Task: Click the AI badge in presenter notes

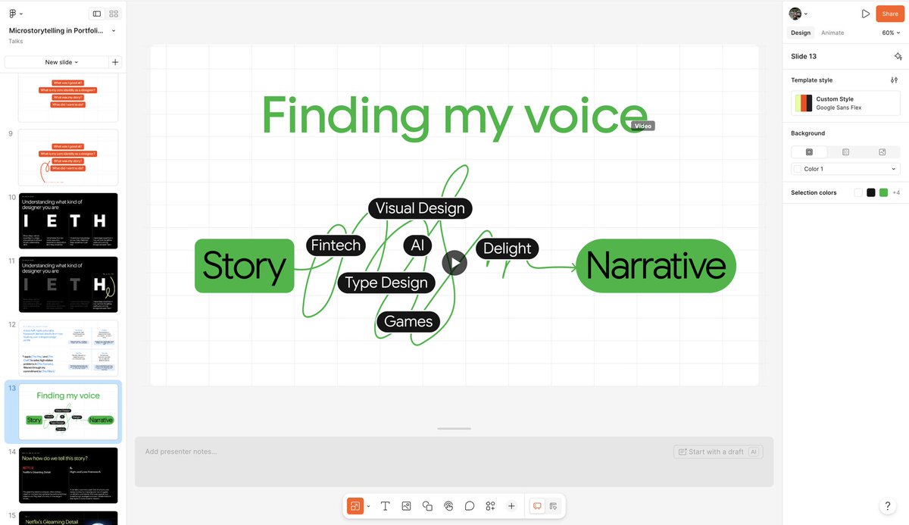Action: [754, 452]
